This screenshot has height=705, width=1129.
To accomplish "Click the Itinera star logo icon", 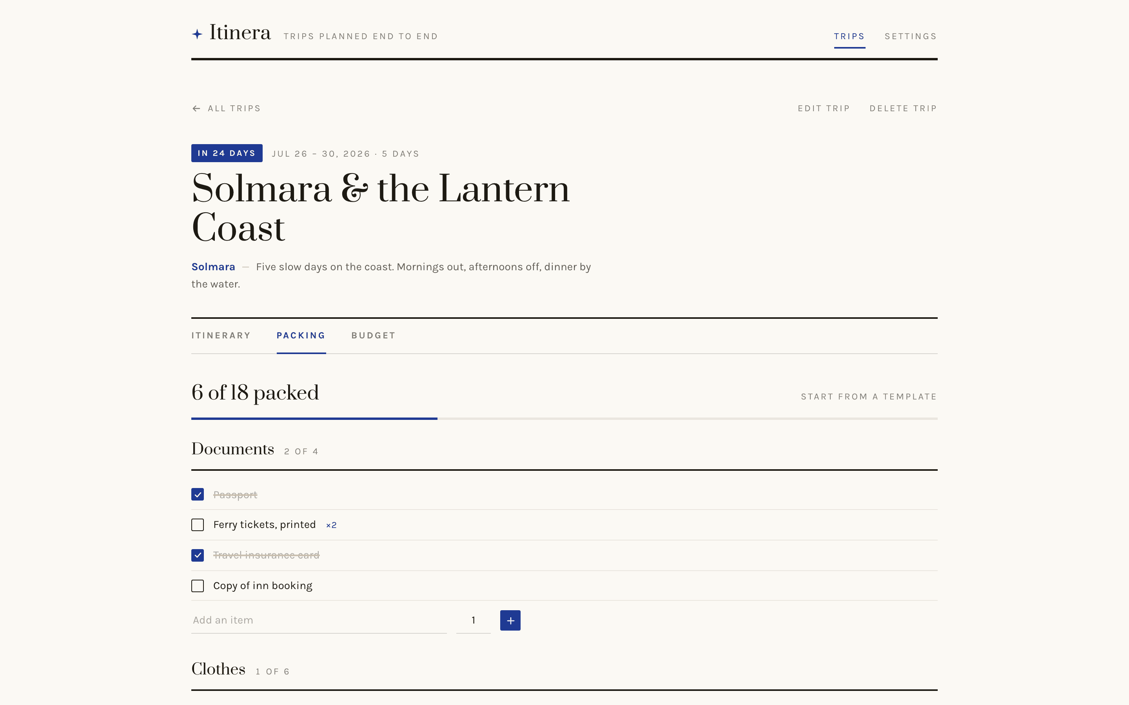I will tap(197, 34).
